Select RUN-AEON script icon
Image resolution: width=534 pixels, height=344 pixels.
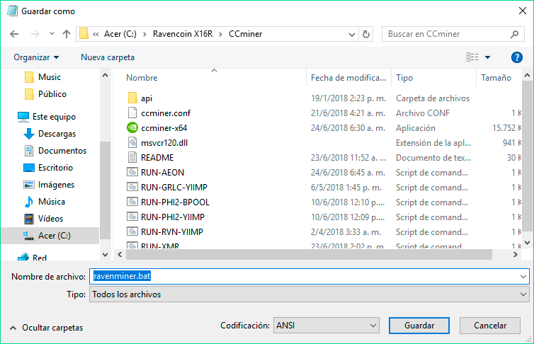tap(132, 172)
